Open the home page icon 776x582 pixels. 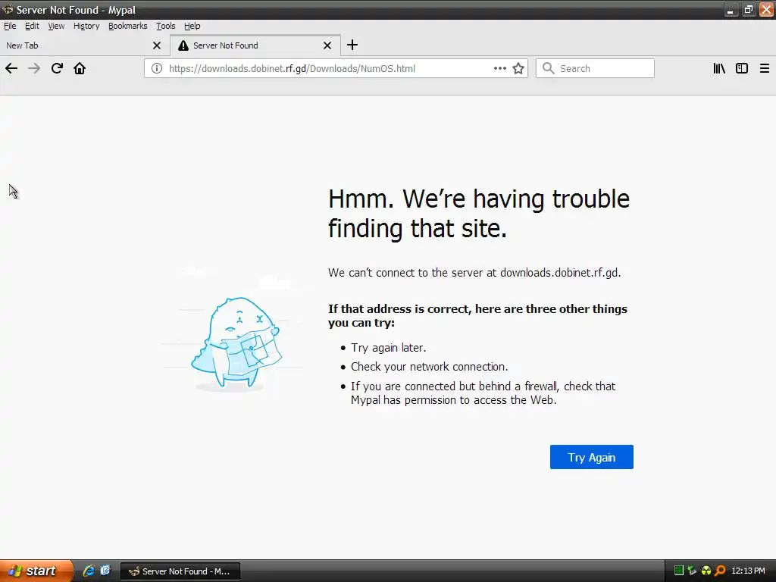click(80, 68)
